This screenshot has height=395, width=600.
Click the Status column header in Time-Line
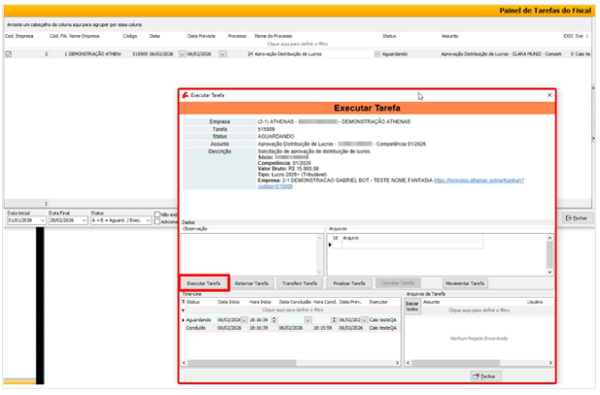coord(194,302)
